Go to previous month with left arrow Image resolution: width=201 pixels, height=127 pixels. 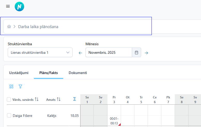(80, 53)
